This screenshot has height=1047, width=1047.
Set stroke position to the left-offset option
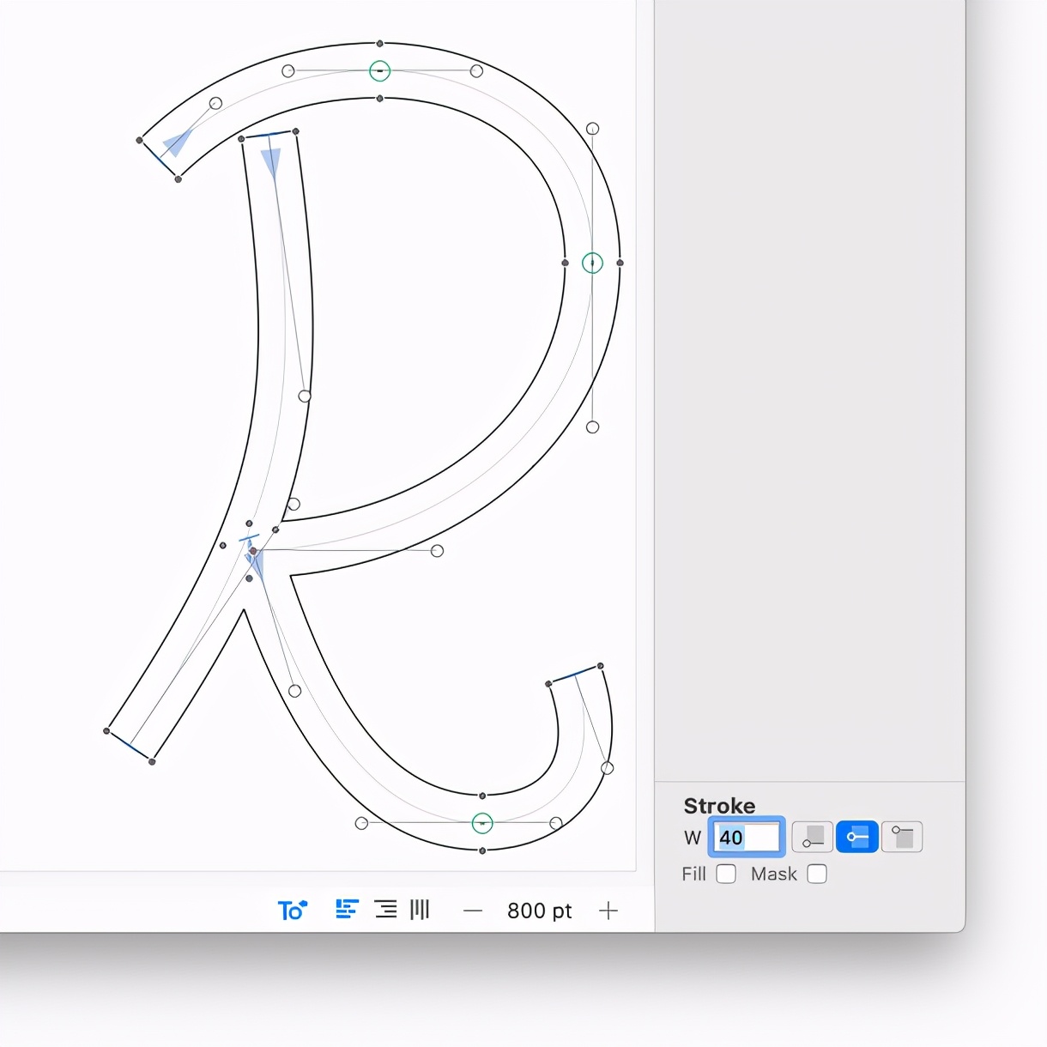tap(812, 837)
